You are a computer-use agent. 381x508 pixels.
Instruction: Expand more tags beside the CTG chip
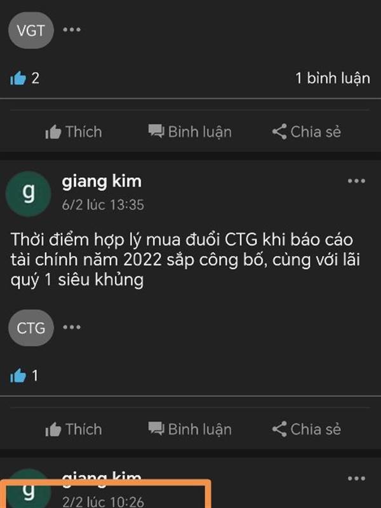72,327
